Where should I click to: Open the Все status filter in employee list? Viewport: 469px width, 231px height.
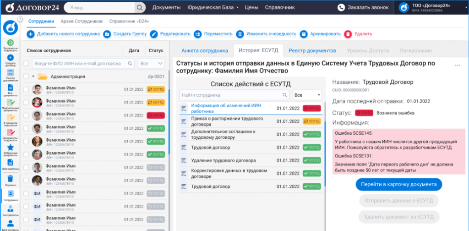point(152,63)
